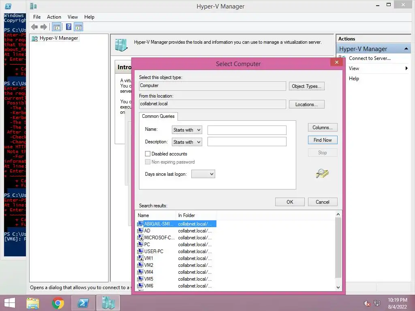Open the blue Help toolbar icon
The image size is (415, 311).
tap(68, 27)
